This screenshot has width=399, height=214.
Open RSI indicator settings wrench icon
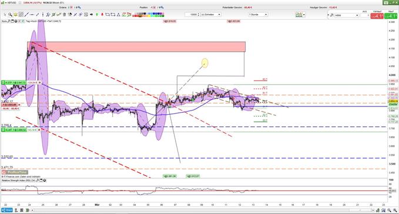pos(38,180)
